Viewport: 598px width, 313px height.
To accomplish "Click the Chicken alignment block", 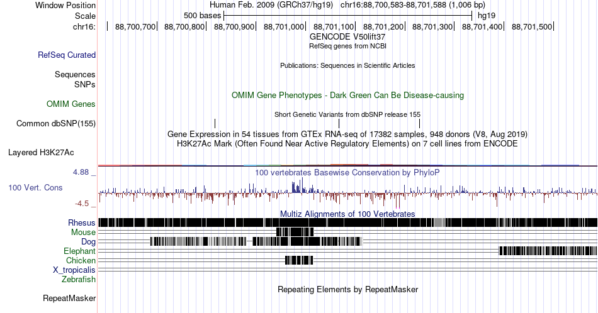I will (299, 260).
